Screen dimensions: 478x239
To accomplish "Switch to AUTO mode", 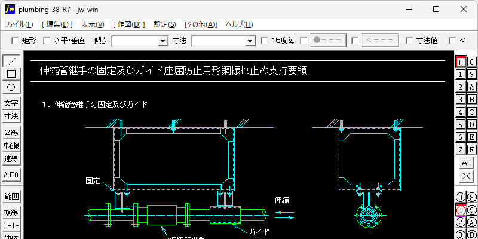I will tap(11, 175).
